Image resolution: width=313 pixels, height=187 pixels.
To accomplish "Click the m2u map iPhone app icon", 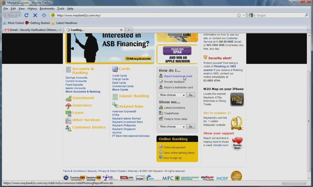I will [237, 99].
